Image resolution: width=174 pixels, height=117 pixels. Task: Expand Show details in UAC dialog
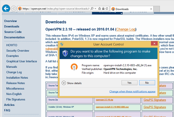click(x=72, y=83)
